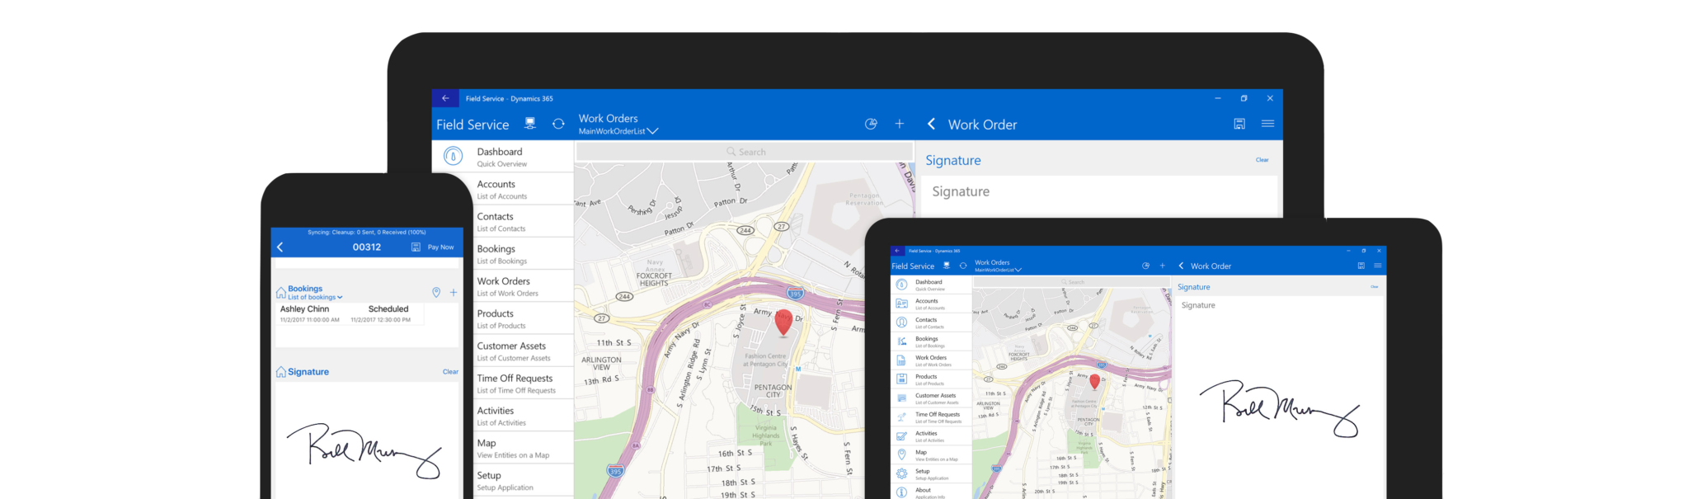Click the Accounts icon in the small tablet sidebar
The image size is (1702, 499).
901,304
